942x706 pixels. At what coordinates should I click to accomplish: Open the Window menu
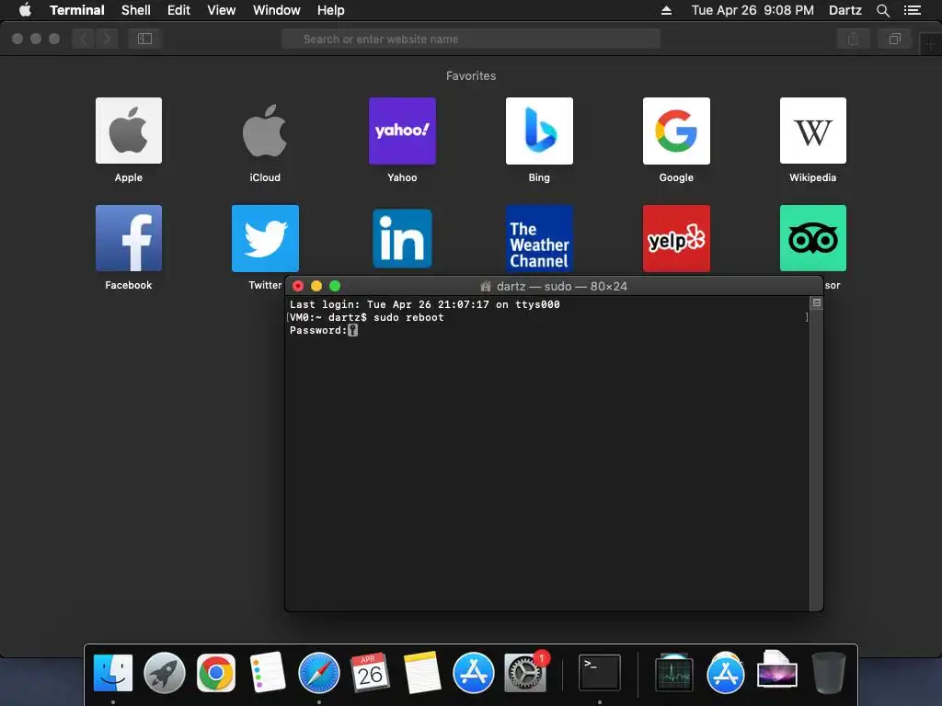pos(276,10)
